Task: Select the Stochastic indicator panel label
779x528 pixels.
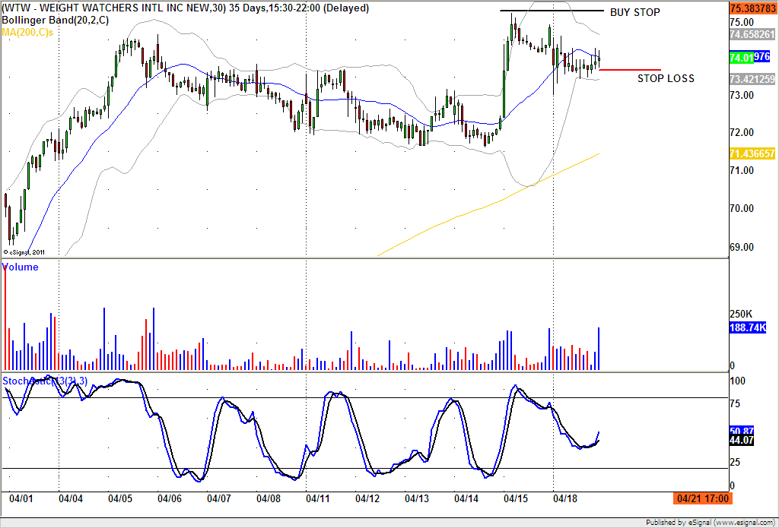Action: 45,381
